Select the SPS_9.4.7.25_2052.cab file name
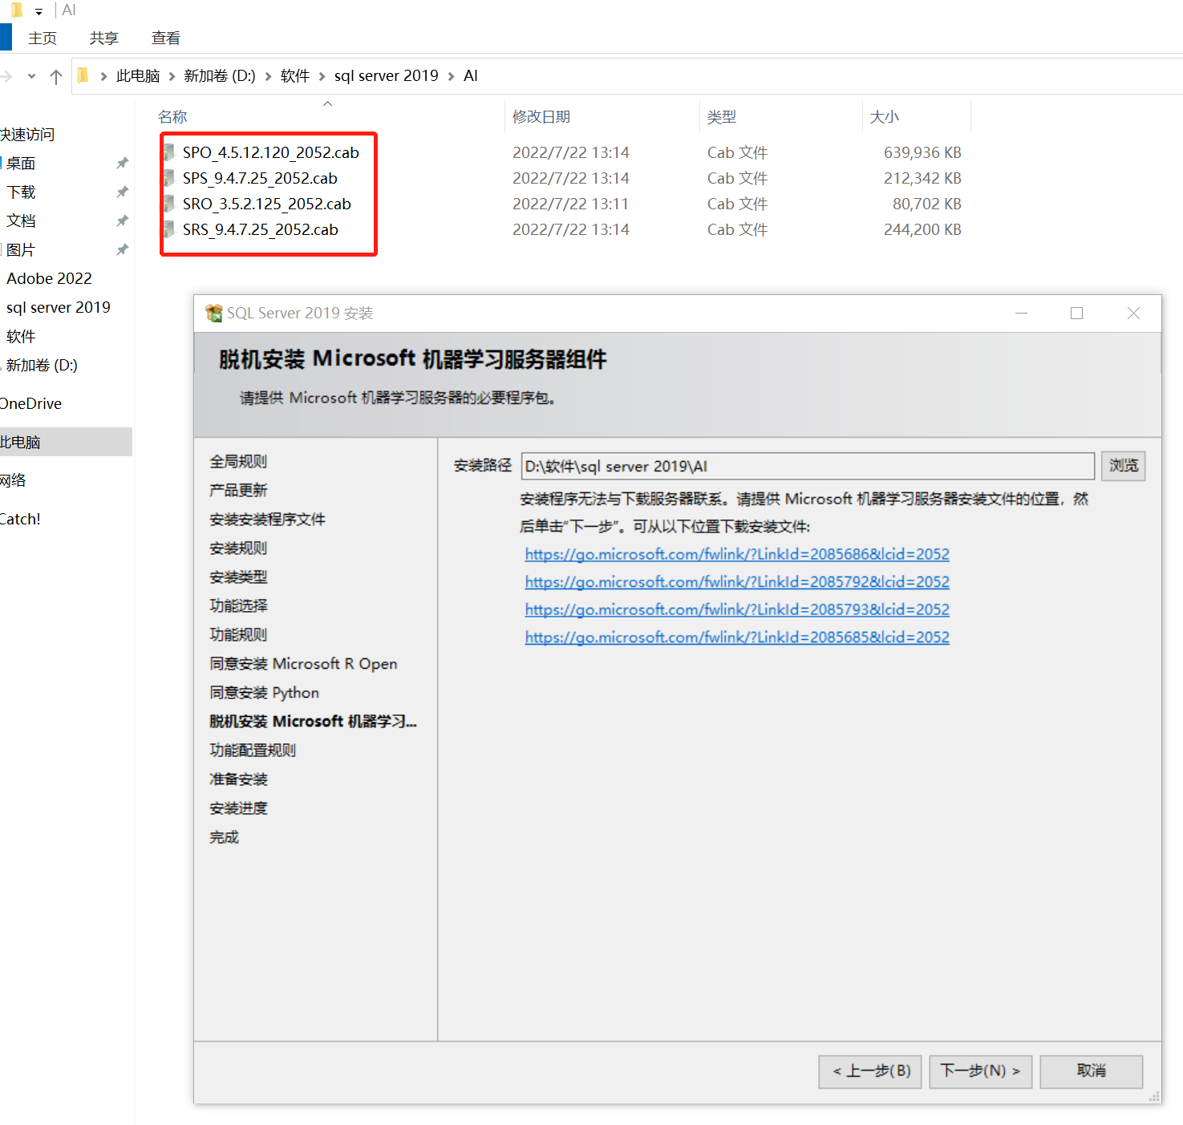The image size is (1183, 1125). (x=260, y=179)
